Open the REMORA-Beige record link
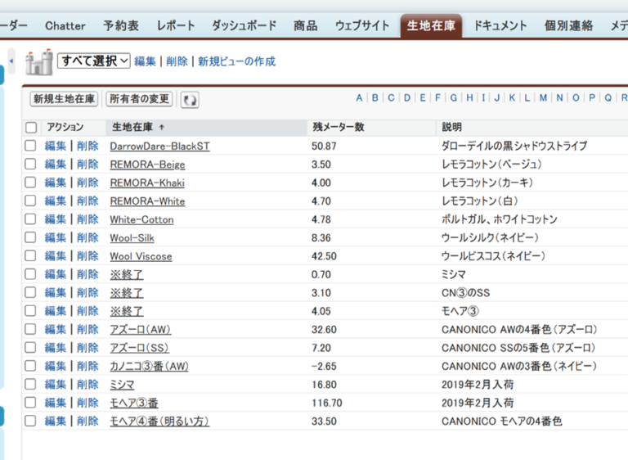Viewport: 628px width, 460px height. pyautogui.click(x=147, y=165)
